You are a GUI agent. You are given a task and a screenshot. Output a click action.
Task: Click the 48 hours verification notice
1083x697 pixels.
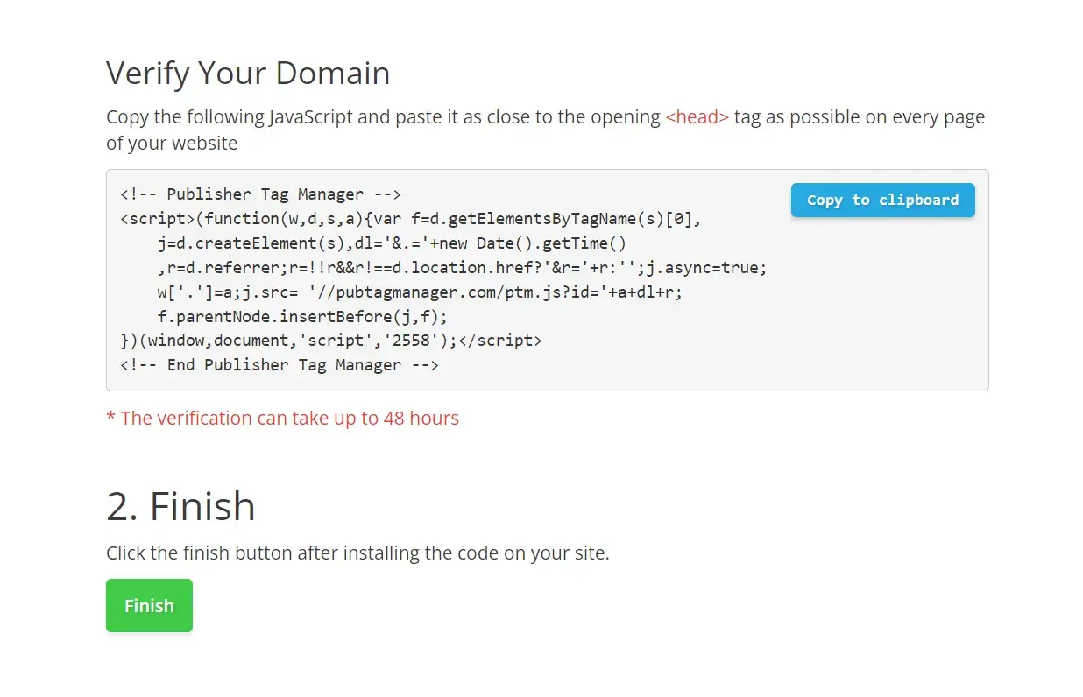pos(282,418)
